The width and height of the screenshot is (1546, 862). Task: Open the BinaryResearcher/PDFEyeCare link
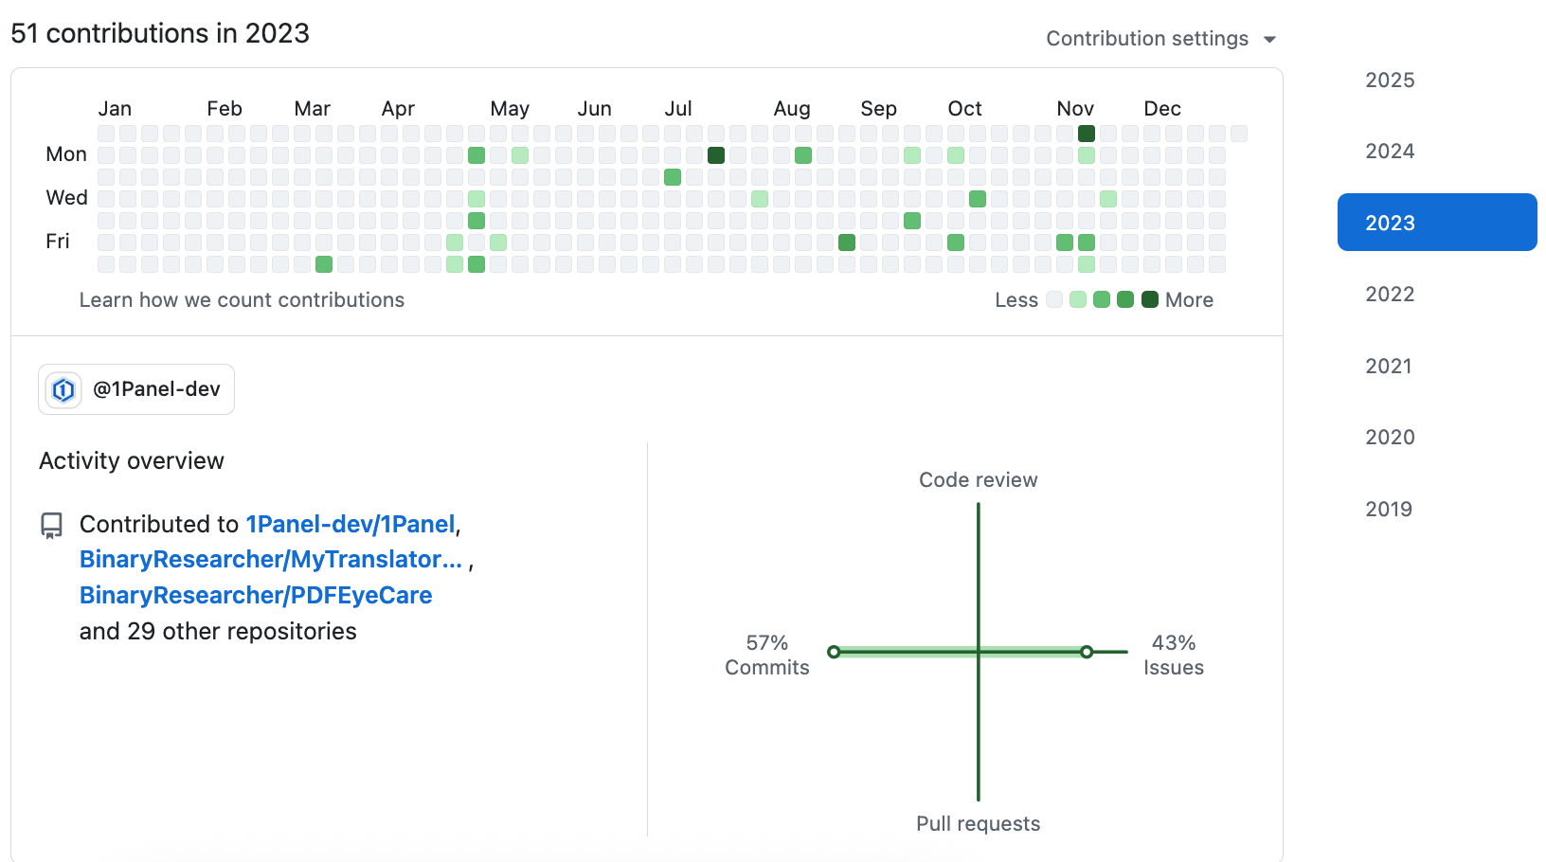[256, 595]
